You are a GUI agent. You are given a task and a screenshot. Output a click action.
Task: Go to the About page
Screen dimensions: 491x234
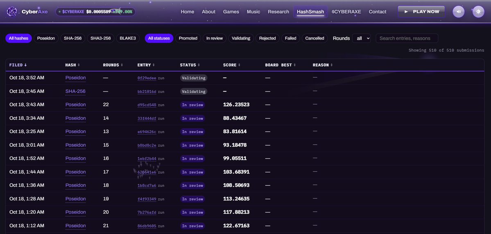pyautogui.click(x=208, y=12)
